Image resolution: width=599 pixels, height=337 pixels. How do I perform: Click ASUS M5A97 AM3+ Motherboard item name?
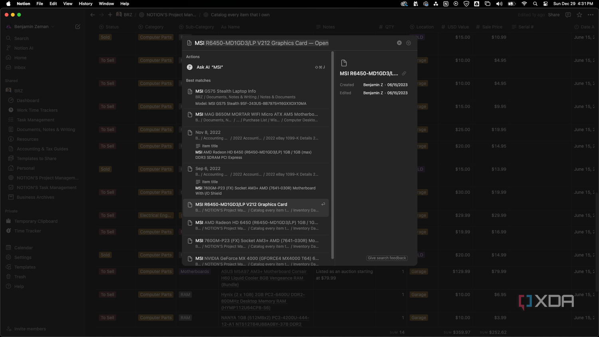tap(264, 278)
